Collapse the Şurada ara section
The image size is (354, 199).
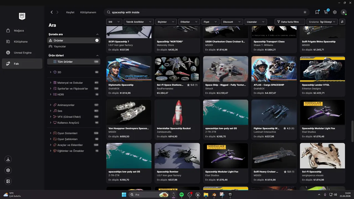[x=97, y=34]
